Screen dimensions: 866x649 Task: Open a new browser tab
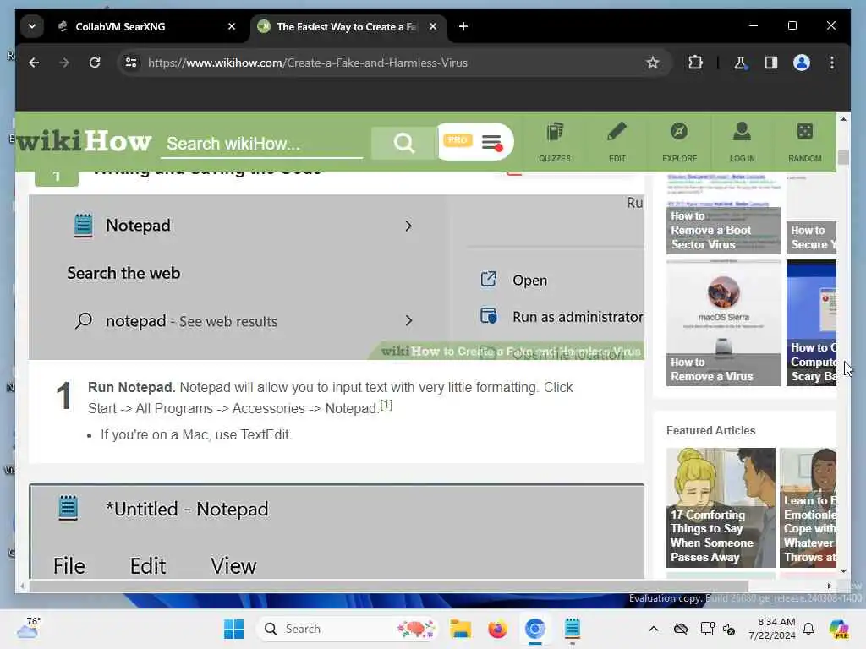(463, 26)
